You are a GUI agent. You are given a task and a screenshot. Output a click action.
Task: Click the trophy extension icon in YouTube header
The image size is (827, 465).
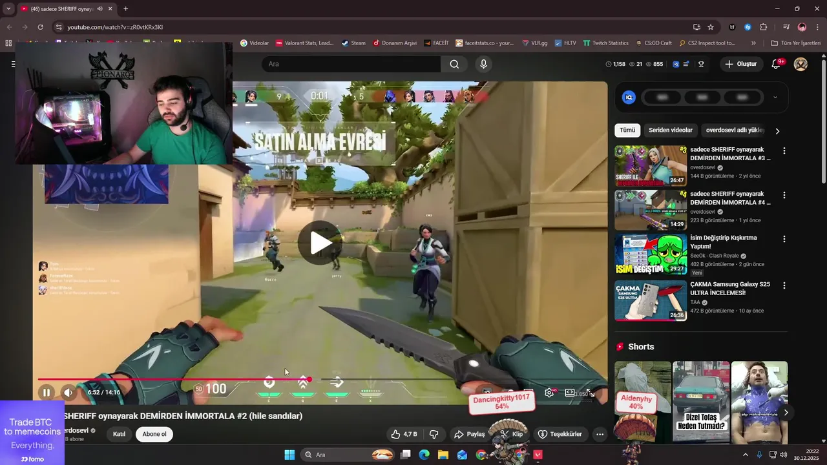[x=701, y=64]
